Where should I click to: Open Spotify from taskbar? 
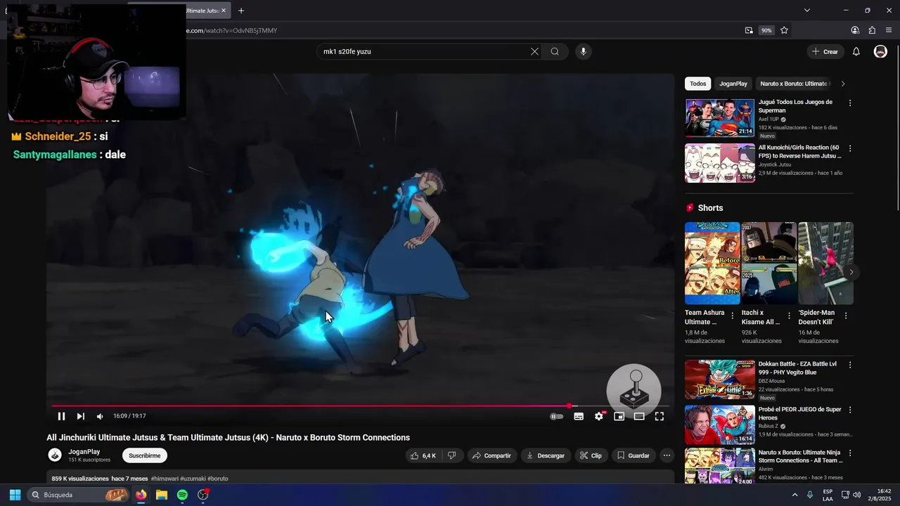tap(182, 495)
